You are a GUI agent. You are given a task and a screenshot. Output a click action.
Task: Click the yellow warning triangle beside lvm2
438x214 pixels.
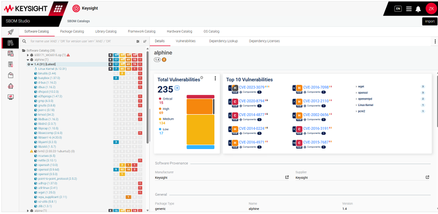click(x=32, y=151)
